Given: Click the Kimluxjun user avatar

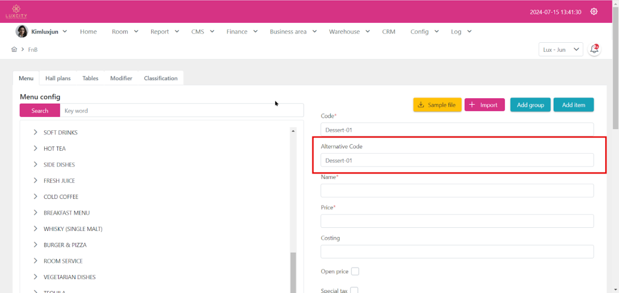Looking at the screenshot, I should click(x=21, y=31).
